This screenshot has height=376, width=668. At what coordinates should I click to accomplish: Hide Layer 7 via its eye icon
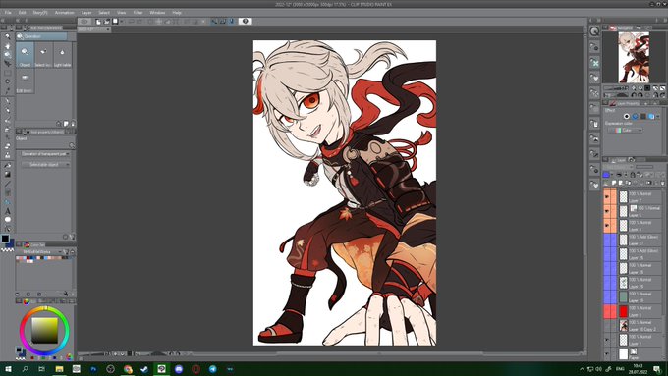(x=607, y=196)
